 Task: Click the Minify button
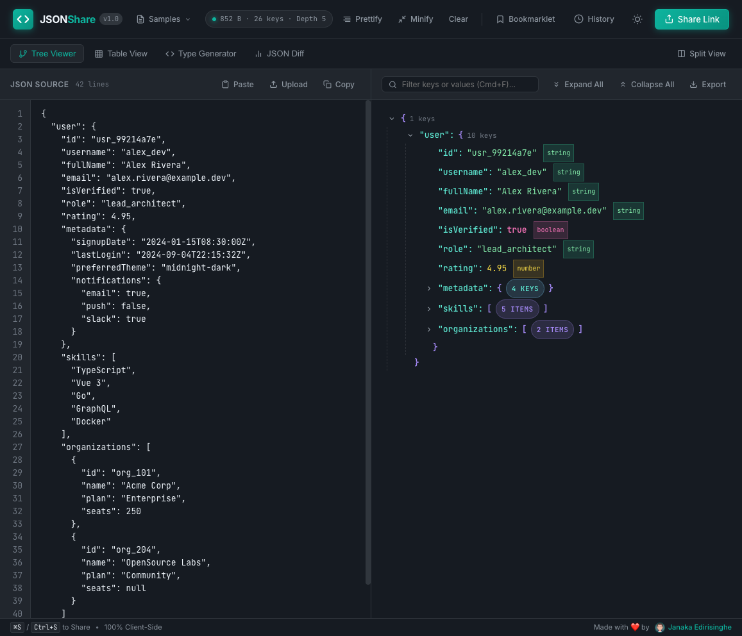pos(416,19)
